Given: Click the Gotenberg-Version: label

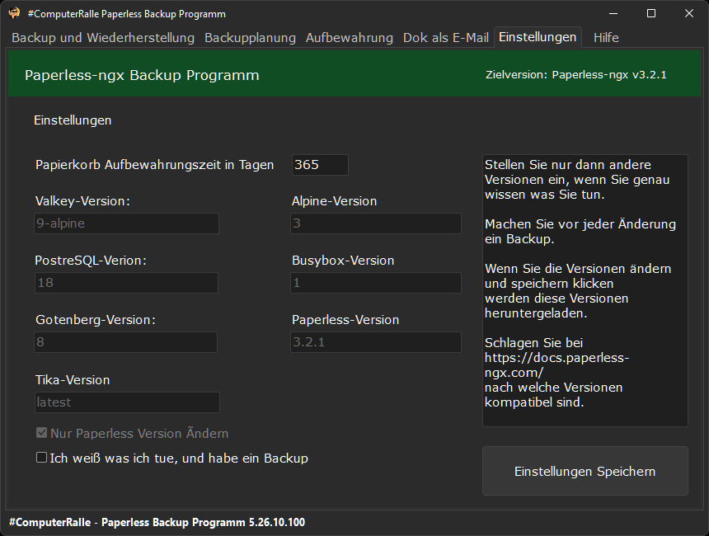Looking at the screenshot, I should (x=96, y=320).
